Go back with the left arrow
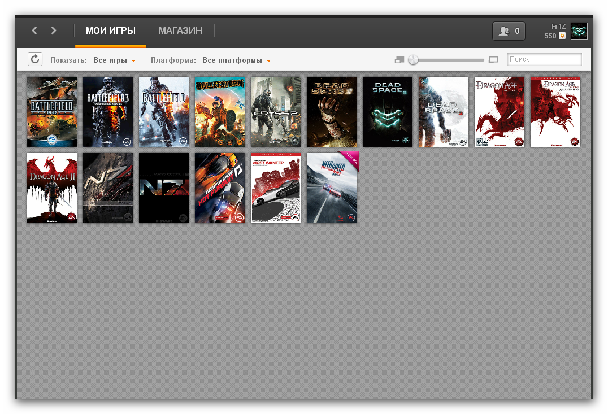Viewport: 608px width, 414px height. (34, 30)
